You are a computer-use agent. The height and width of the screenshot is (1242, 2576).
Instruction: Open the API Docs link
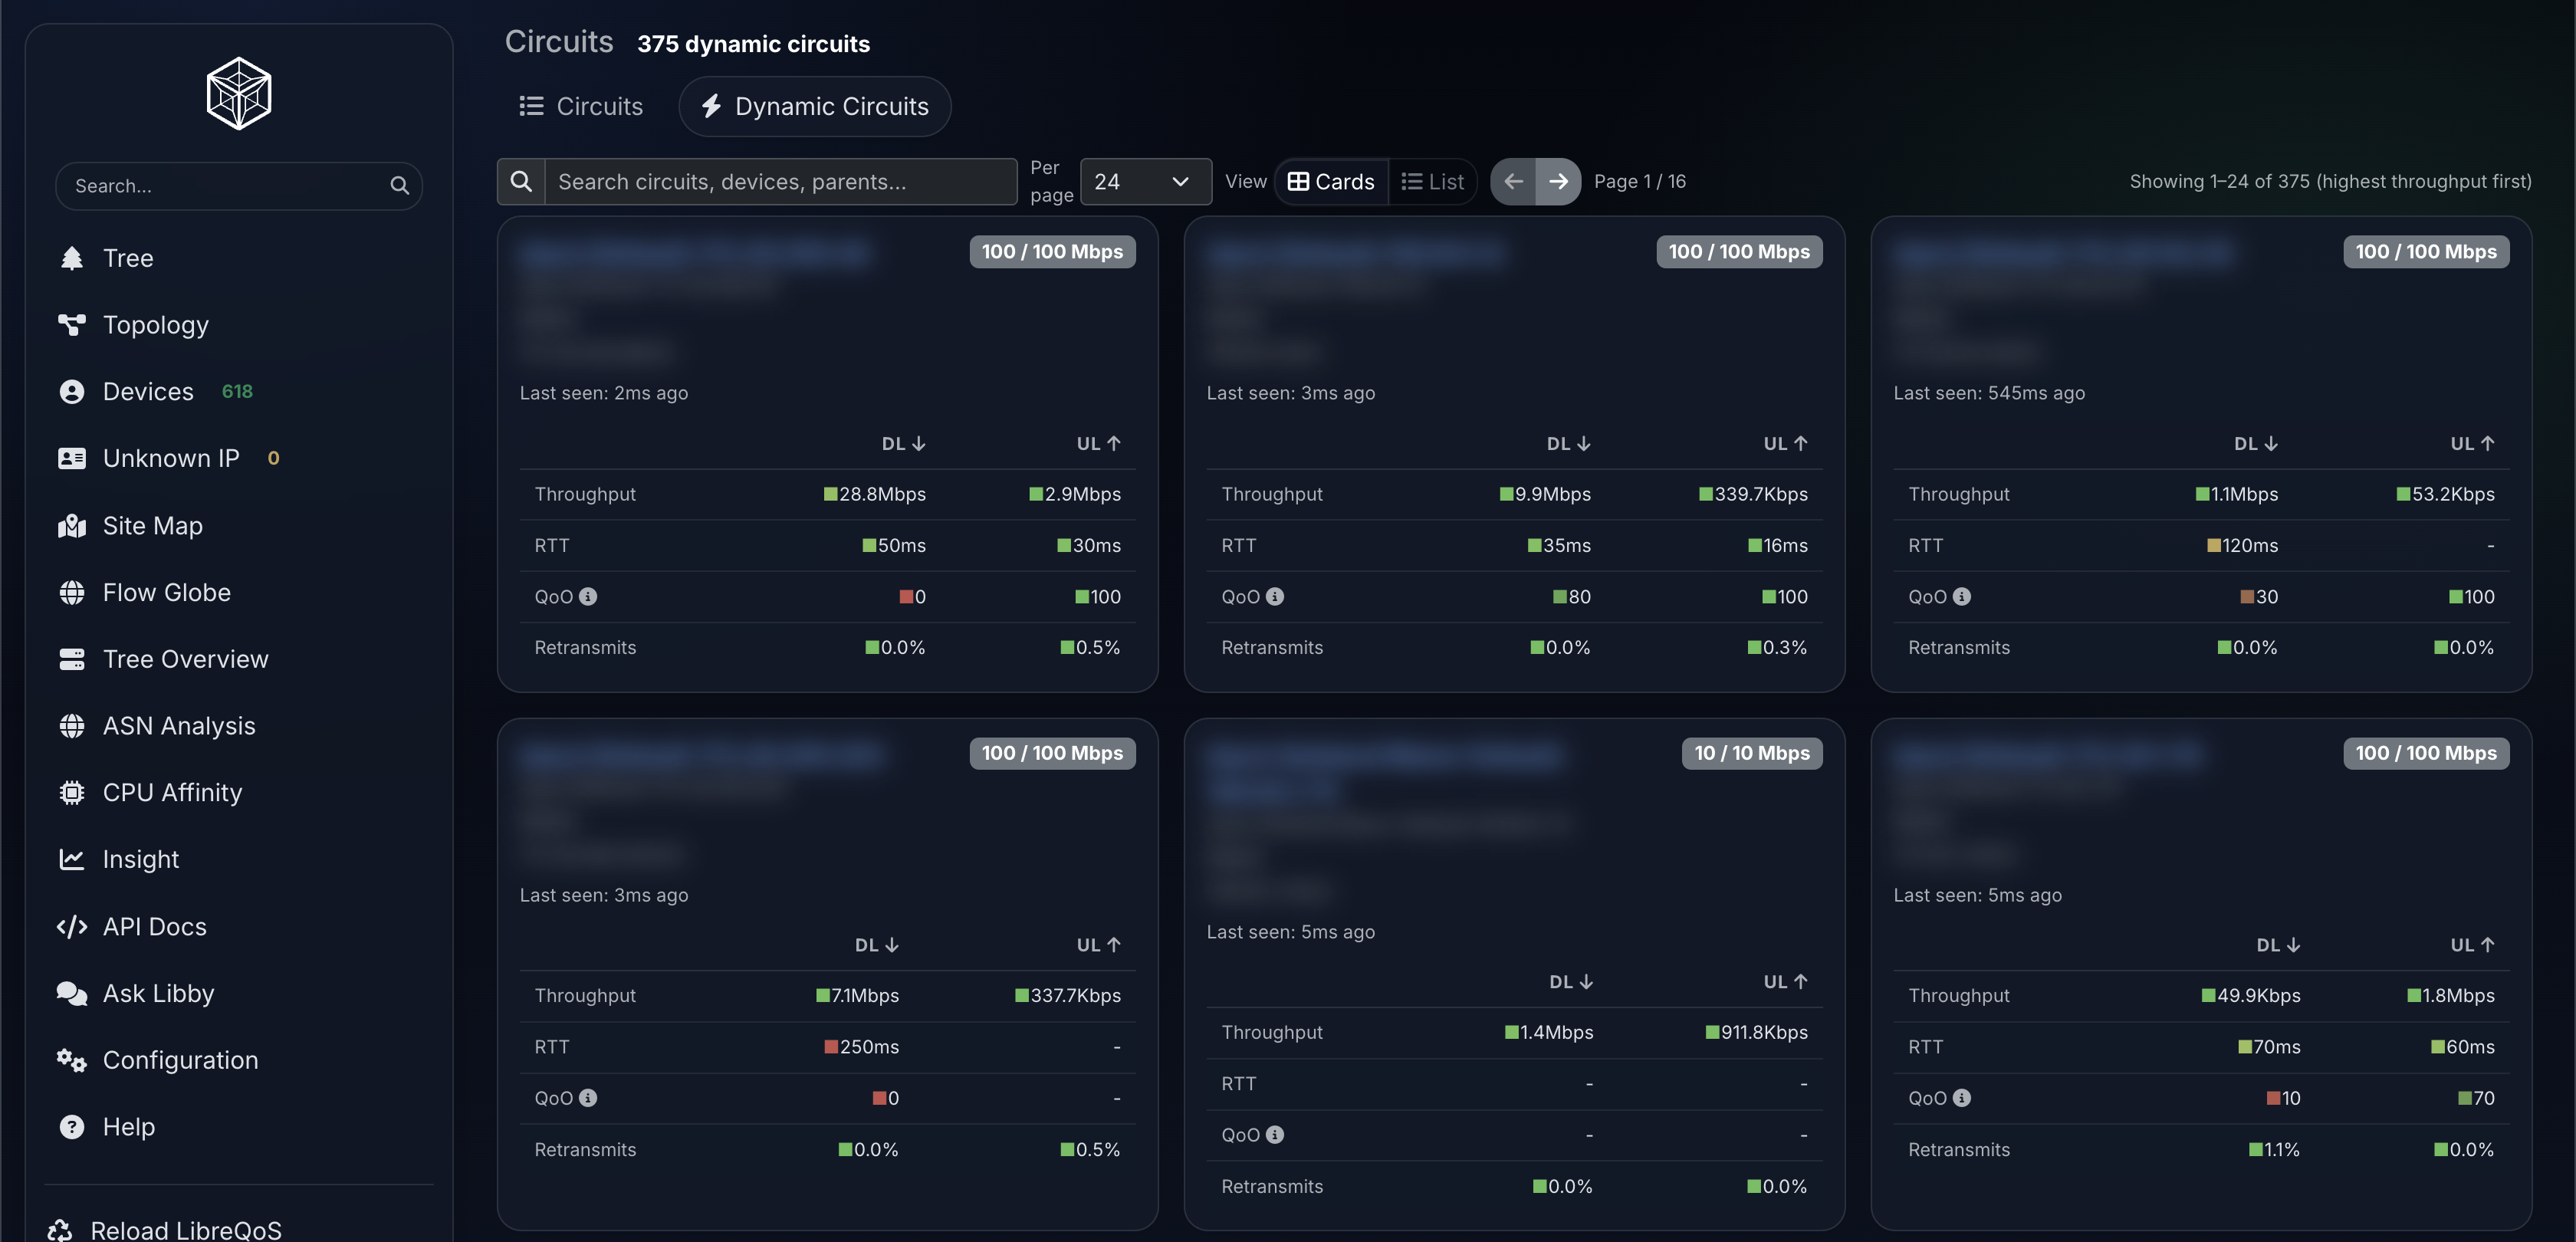pos(132,926)
